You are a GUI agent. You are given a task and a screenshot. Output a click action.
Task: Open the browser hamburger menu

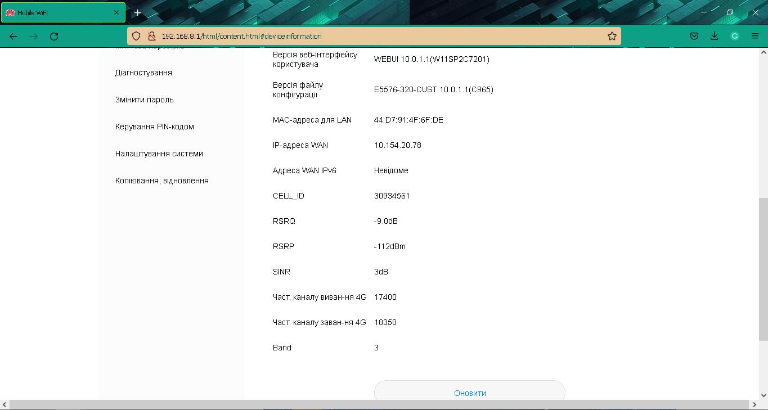[x=755, y=36]
